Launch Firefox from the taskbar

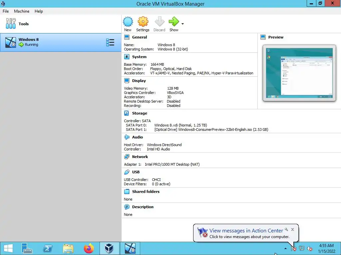click(89, 248)
